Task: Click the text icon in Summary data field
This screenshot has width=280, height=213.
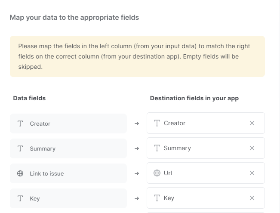Action: (20, 148)
